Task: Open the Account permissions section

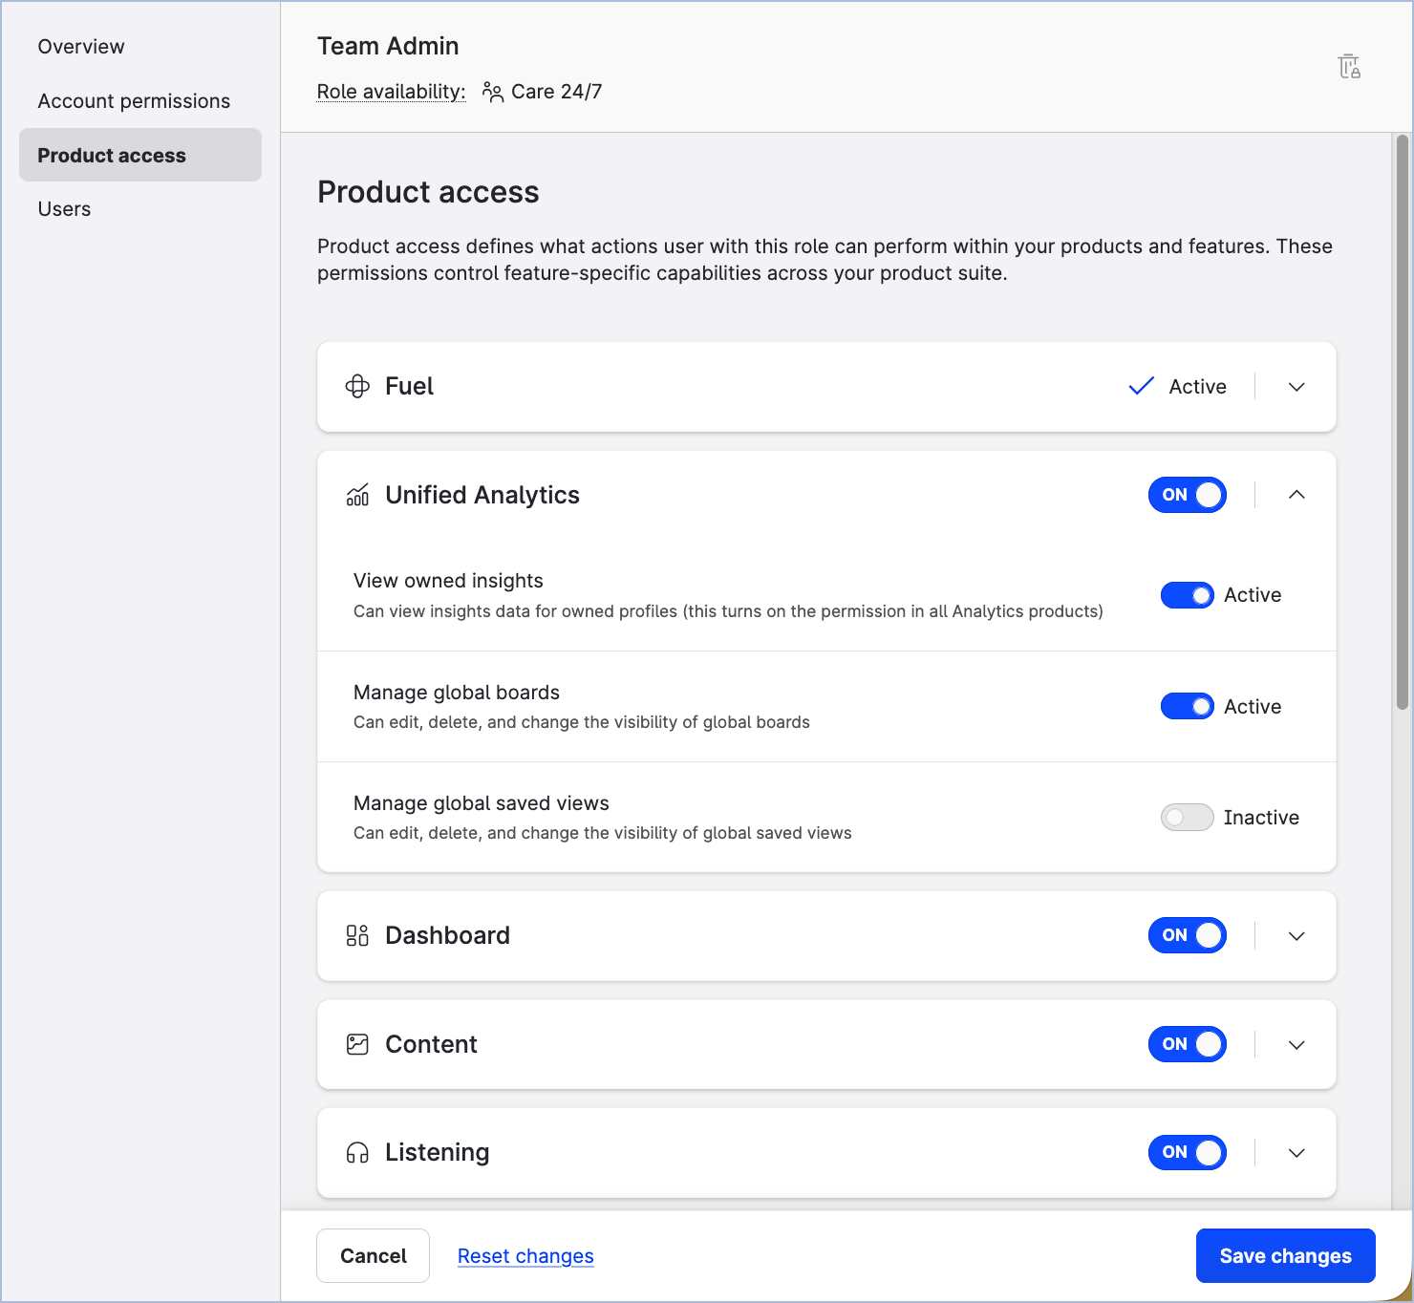Action: tap(134, 101)
